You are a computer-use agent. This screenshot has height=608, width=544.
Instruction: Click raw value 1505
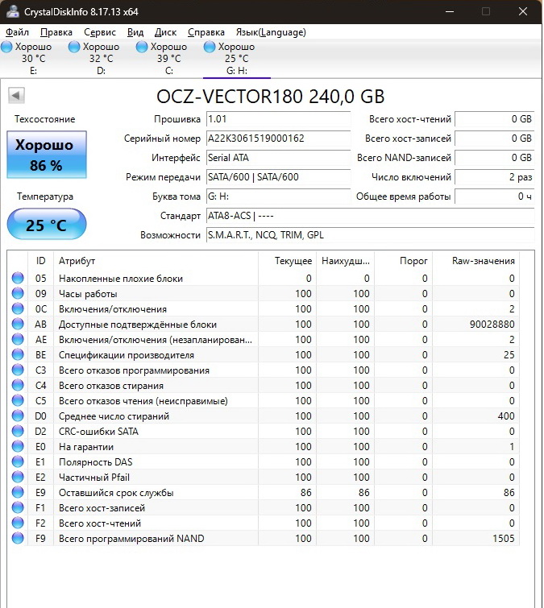504,538
